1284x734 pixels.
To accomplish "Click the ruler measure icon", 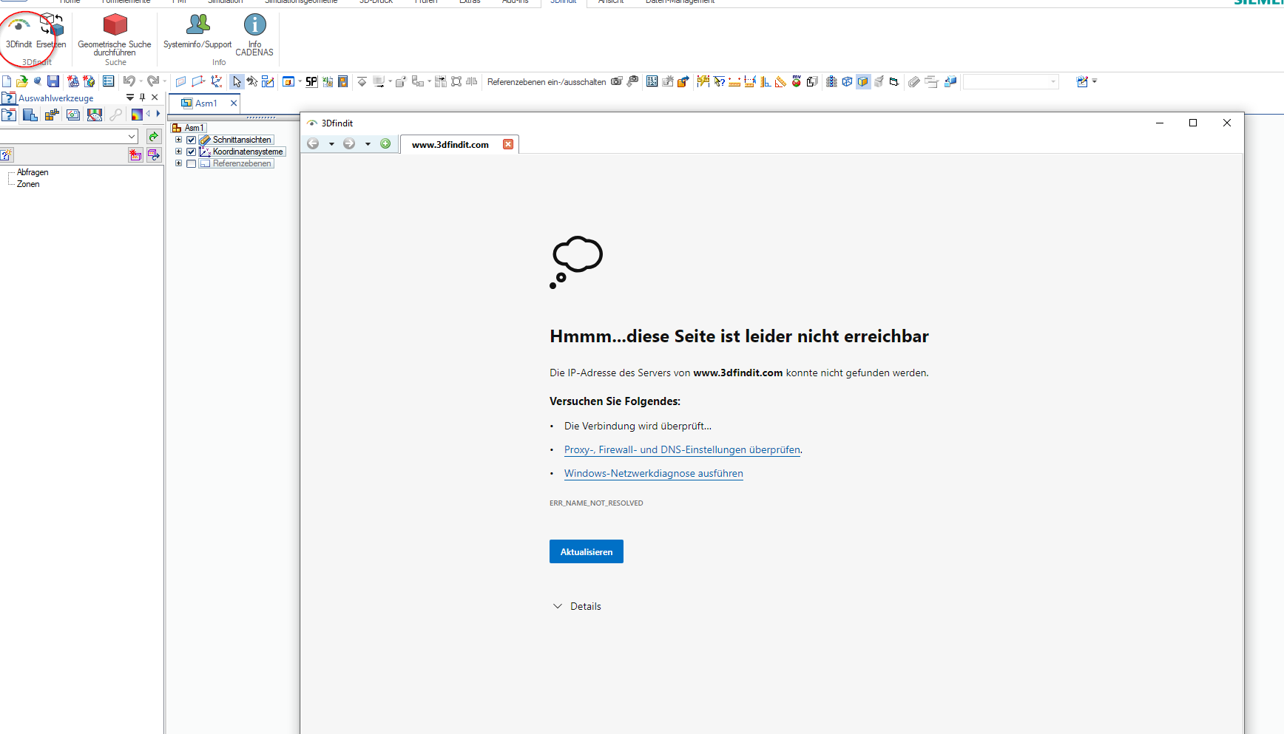I will [x=734, y=81].
